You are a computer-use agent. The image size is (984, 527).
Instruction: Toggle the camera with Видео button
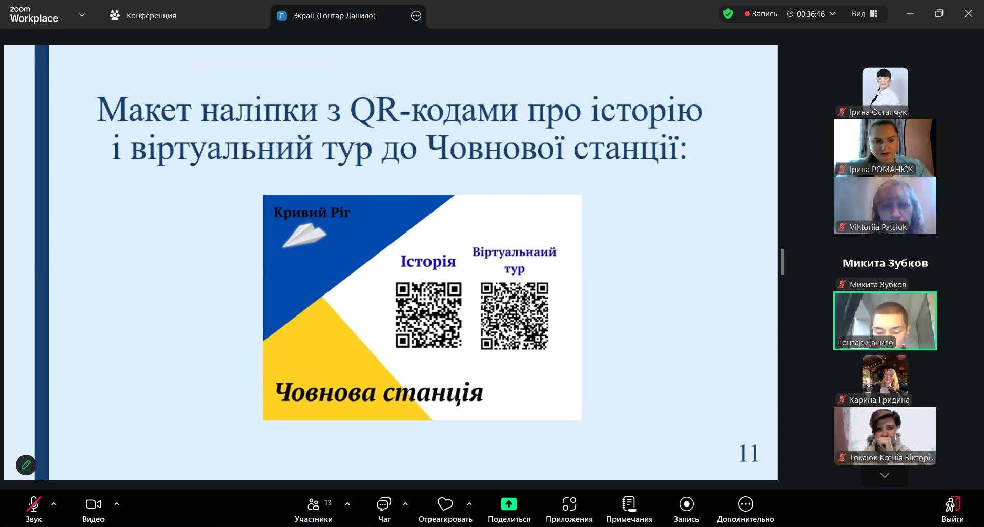[93, 504]
